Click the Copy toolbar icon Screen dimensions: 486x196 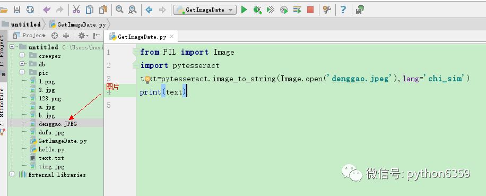coord(90,10)
